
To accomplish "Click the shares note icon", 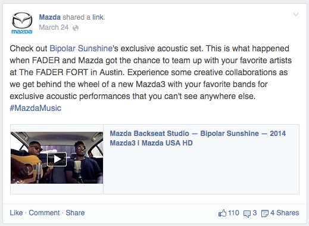I will [x=265, y=213].
